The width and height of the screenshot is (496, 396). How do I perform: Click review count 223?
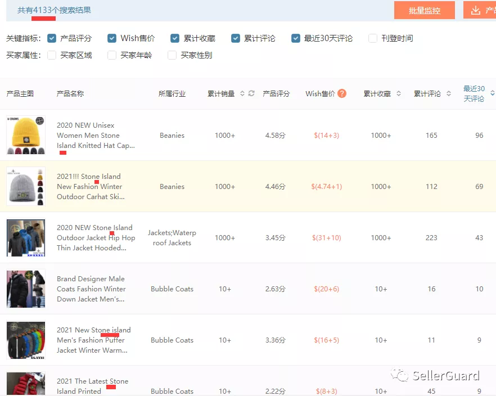(x=431, y=238)
